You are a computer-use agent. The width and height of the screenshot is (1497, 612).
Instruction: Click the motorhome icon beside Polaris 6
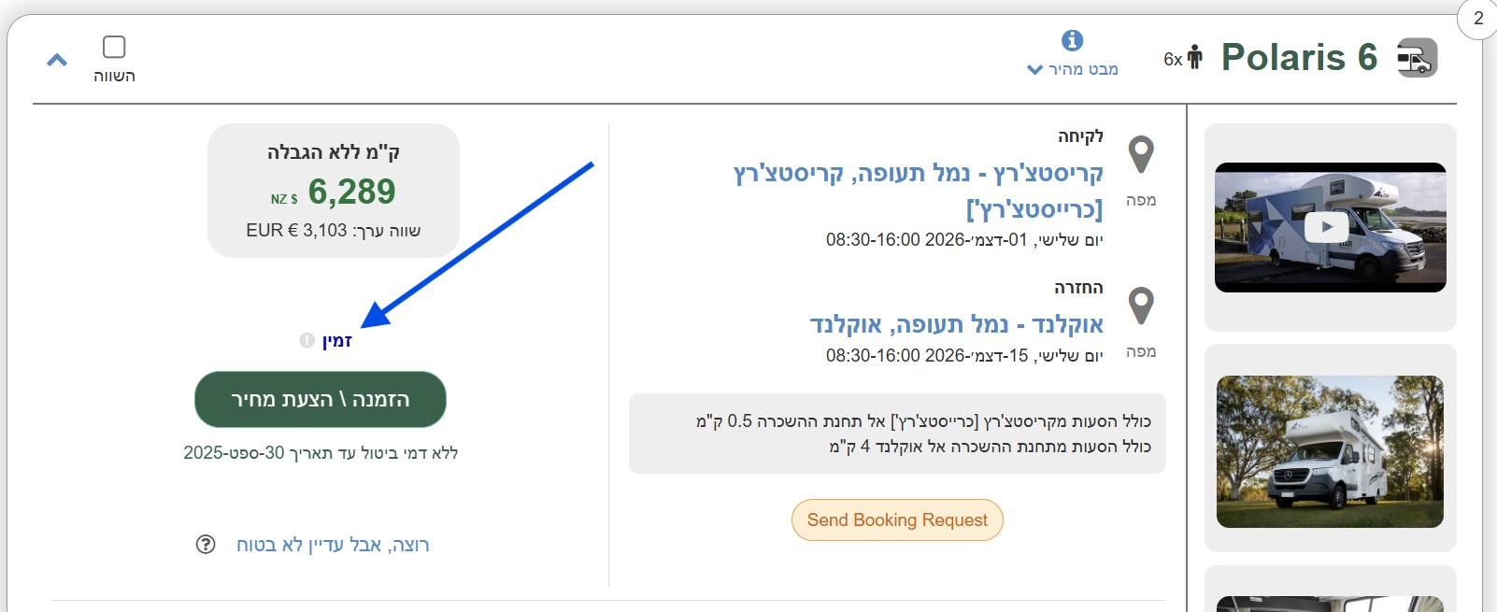(1417, 58)
